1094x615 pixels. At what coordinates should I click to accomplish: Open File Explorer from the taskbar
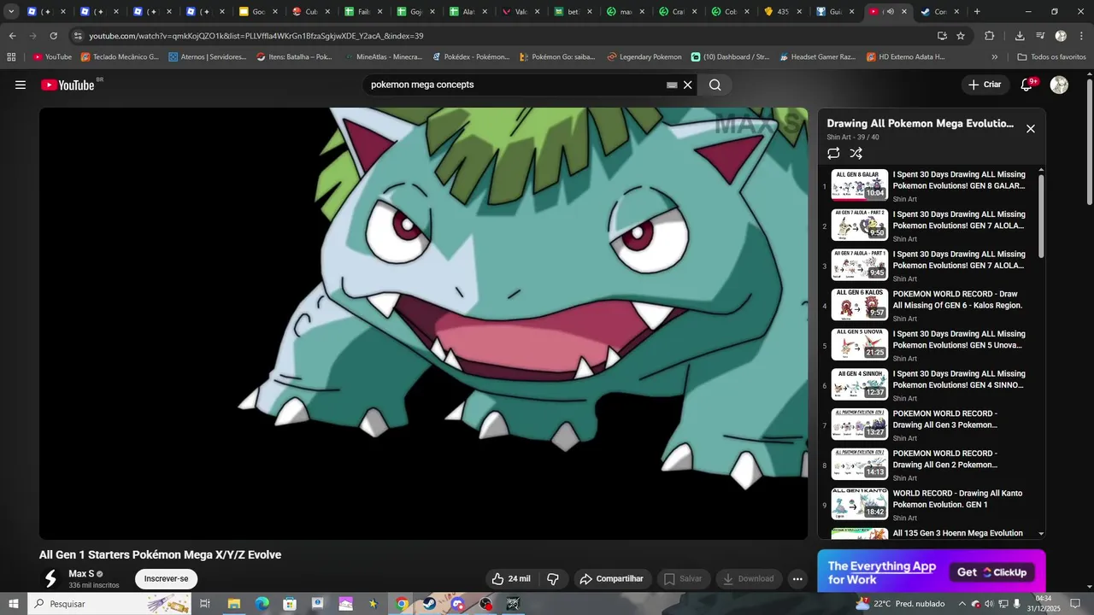[x=233, y=604]
